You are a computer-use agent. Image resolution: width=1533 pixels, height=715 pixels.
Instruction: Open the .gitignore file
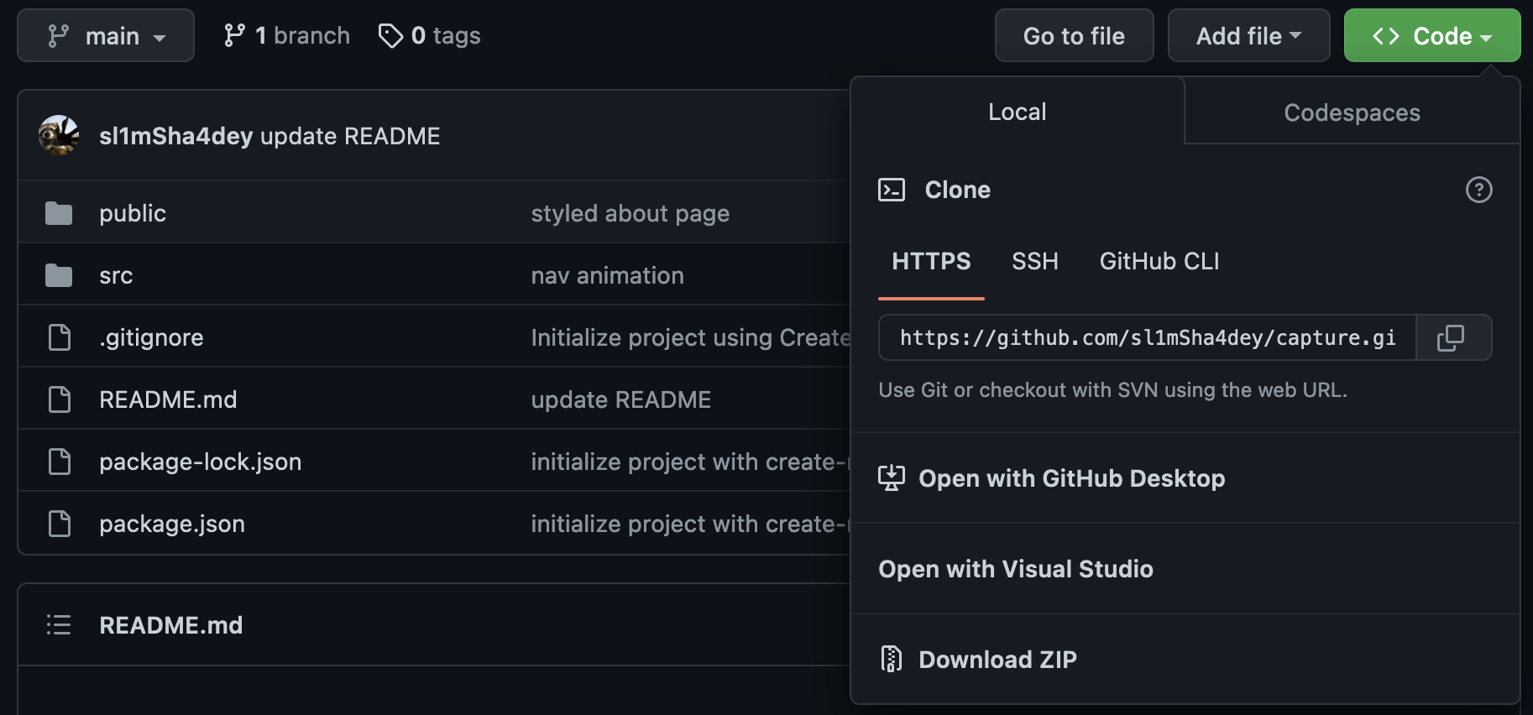point(151,337)
